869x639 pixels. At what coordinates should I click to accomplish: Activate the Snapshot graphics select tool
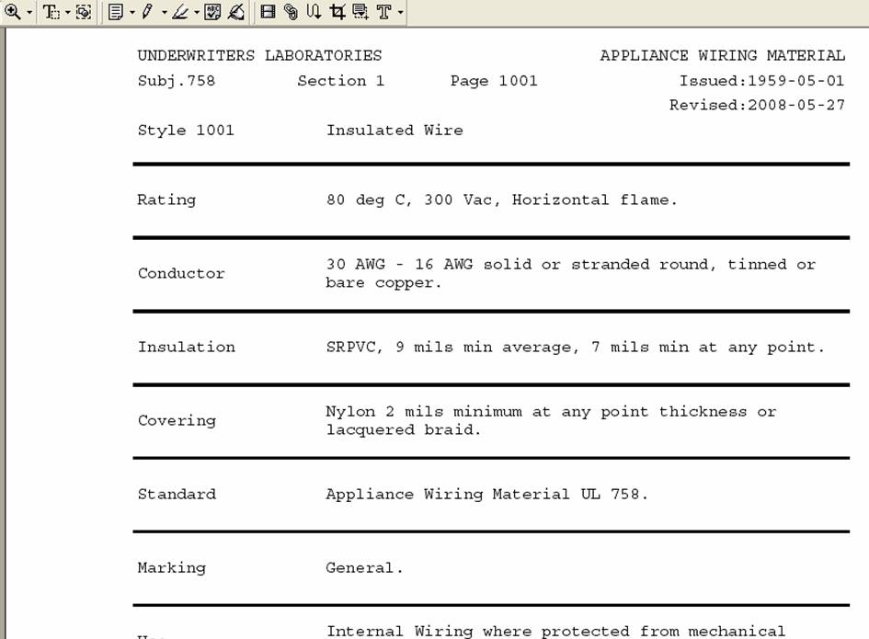84,12
